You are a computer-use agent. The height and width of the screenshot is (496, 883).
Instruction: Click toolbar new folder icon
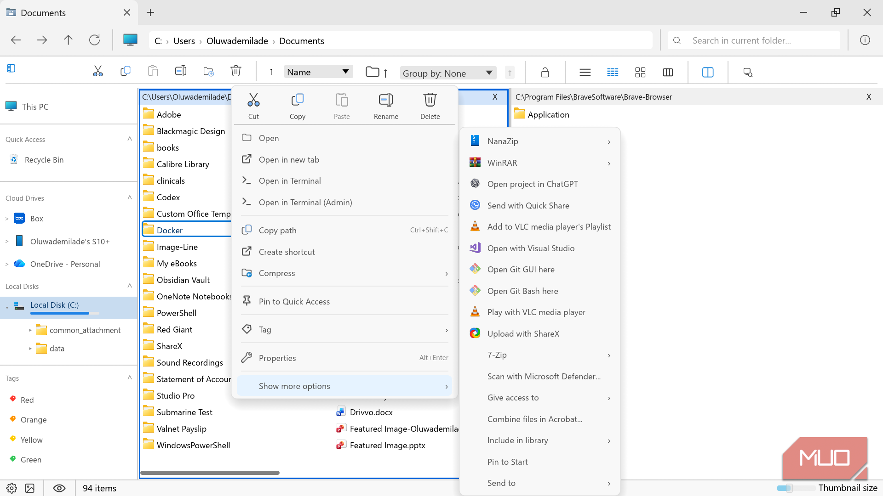click(x=208, y=72)
